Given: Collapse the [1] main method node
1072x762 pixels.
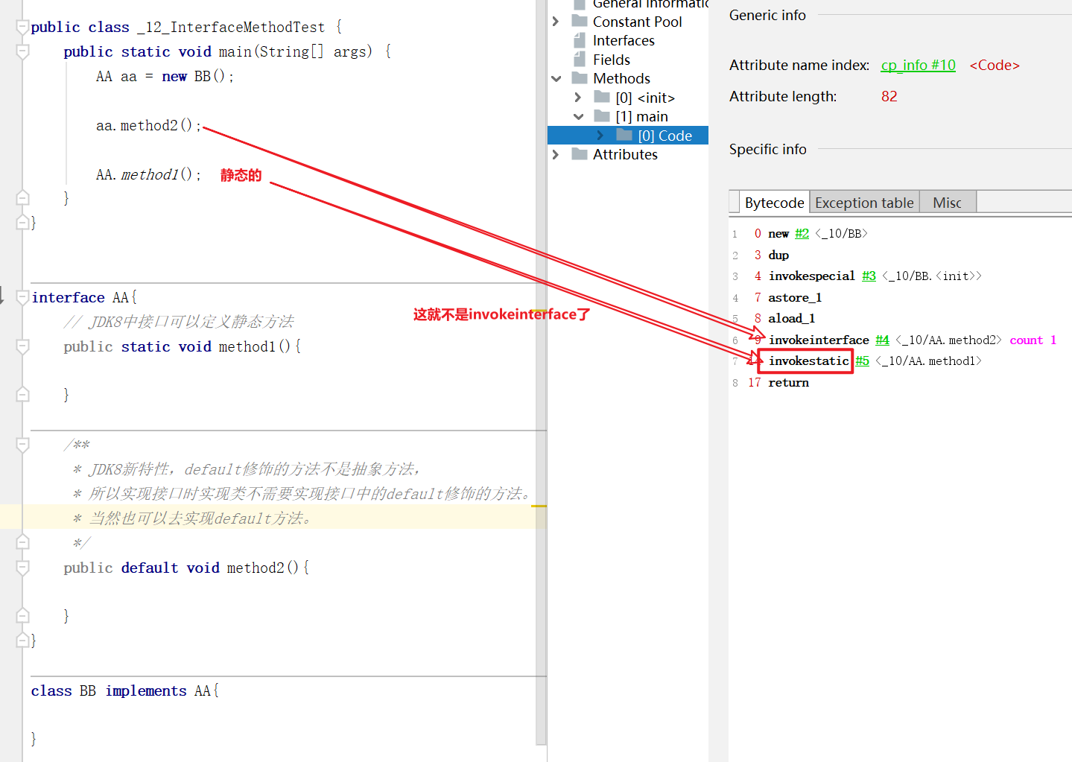Looking at the screenshot, I should [578, 116].
